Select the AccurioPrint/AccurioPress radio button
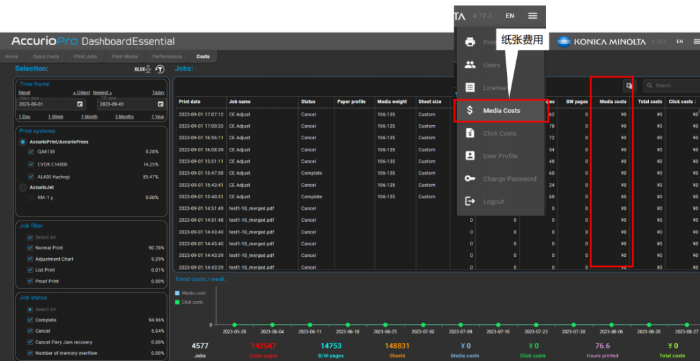Screen dimensions: 700x361 tap(23, 142)
